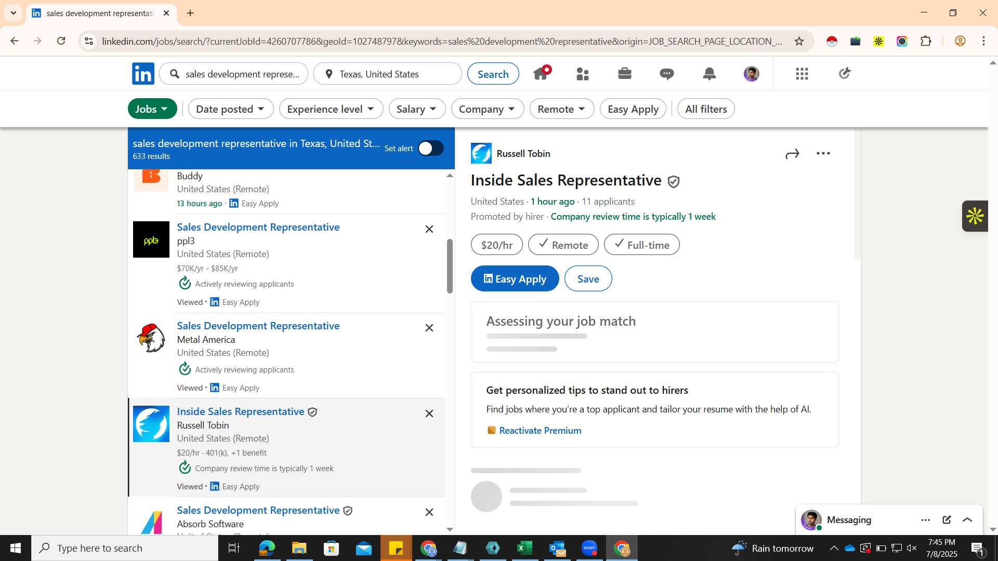Open LinkedIn home logo
This screenshot has height=561, width=998.
coord(143,74)
